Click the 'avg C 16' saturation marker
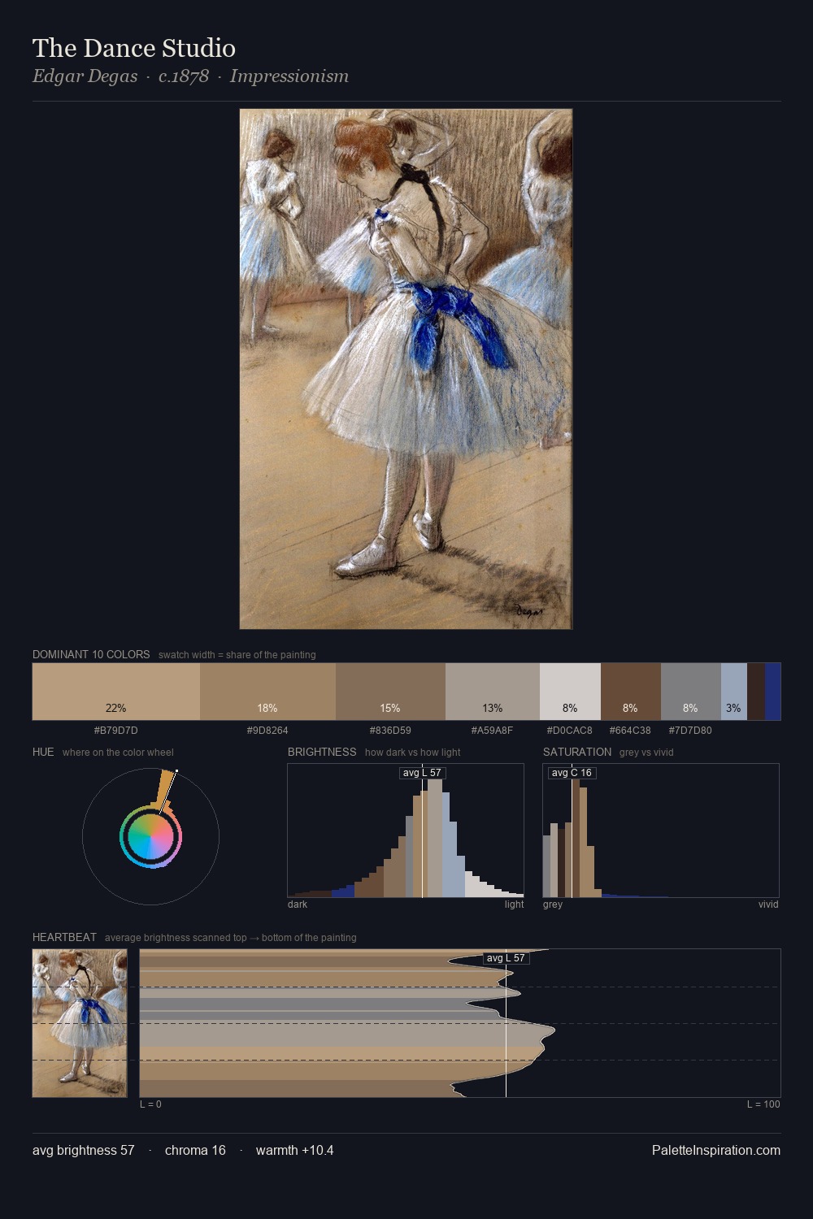Viewport: 813px width, 1219px height. pos(572,773)
